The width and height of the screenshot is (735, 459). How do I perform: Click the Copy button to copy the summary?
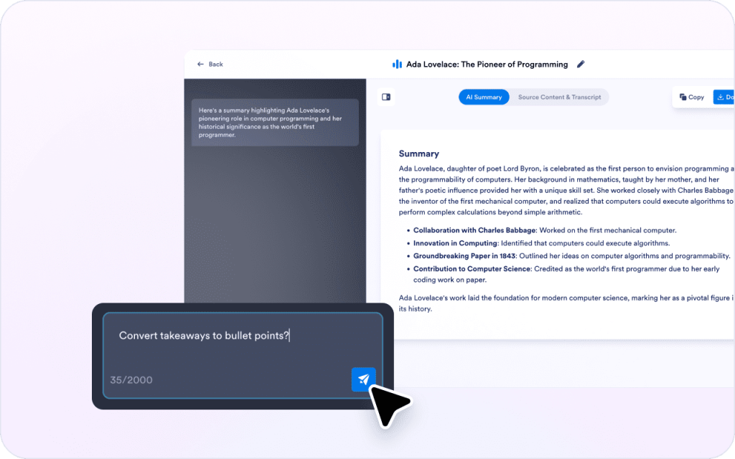690,96
